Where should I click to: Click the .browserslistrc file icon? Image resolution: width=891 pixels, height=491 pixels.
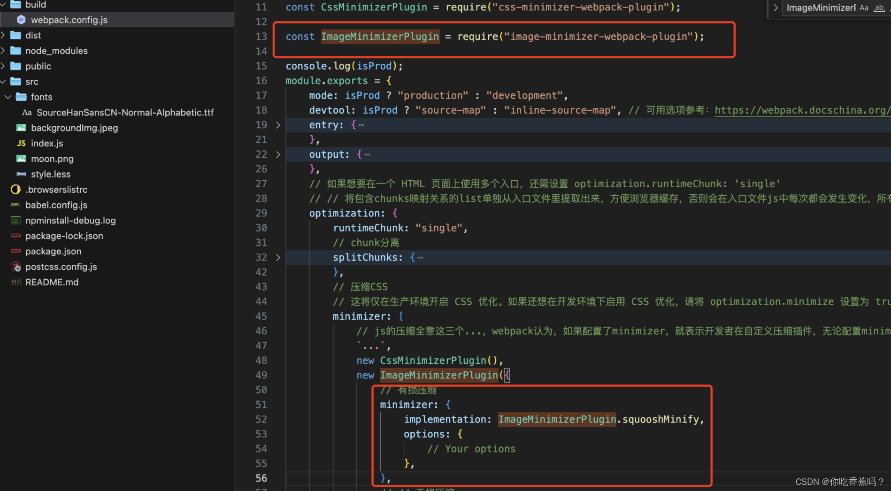(x=15, y=190)
